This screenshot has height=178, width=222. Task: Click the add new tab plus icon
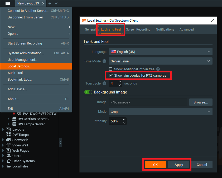tap(50, 3)
